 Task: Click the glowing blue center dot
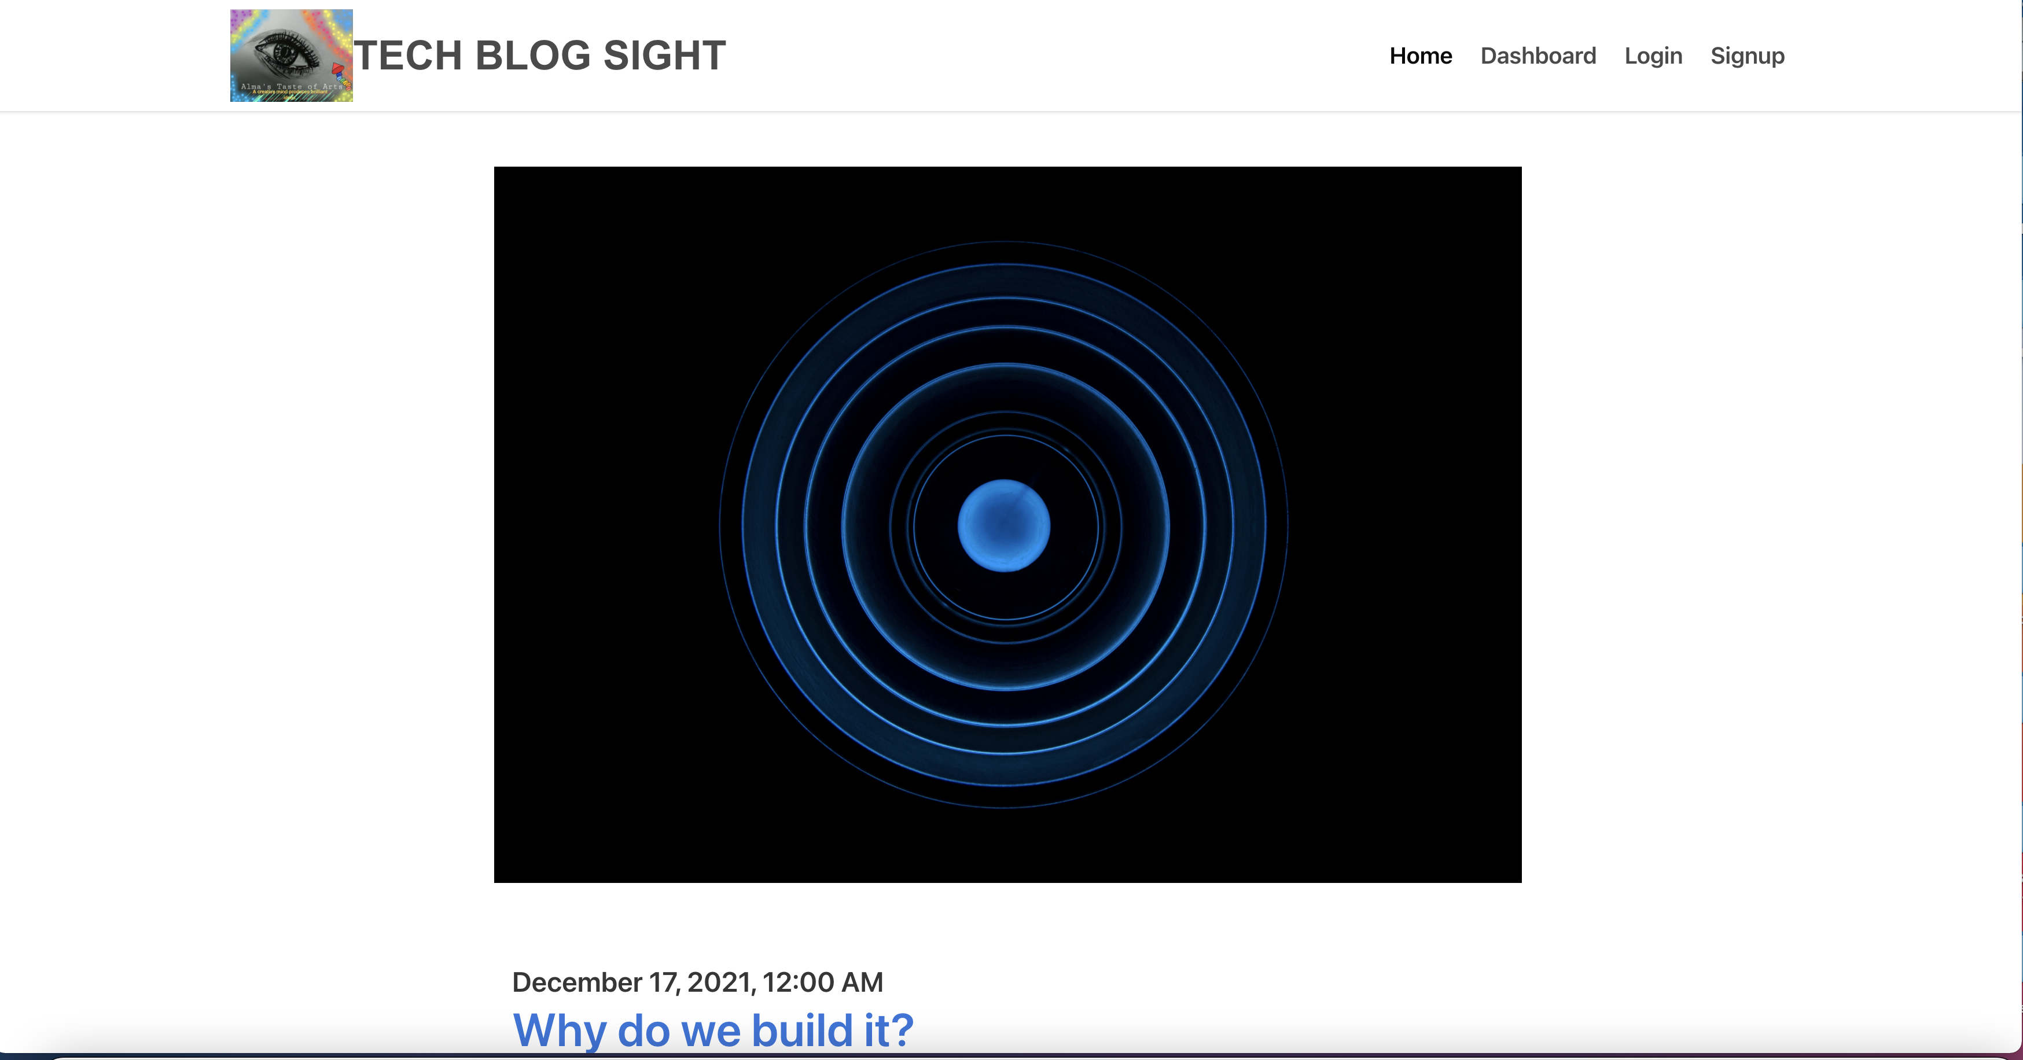pyautogui.click(x=1003, y=525)
